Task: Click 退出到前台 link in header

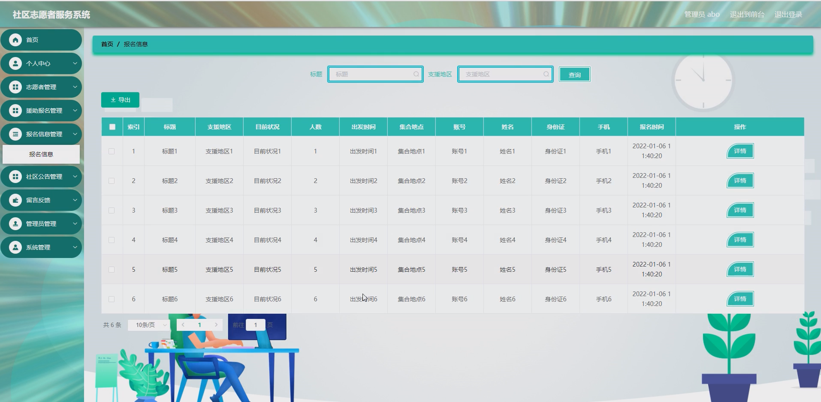Action: tap(747, 14)
